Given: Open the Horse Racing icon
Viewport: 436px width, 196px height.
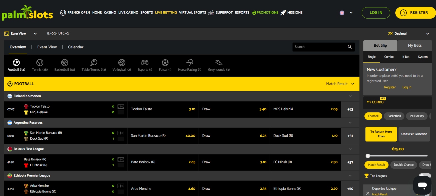Looking at the screenshot, I should pos(190,62).
